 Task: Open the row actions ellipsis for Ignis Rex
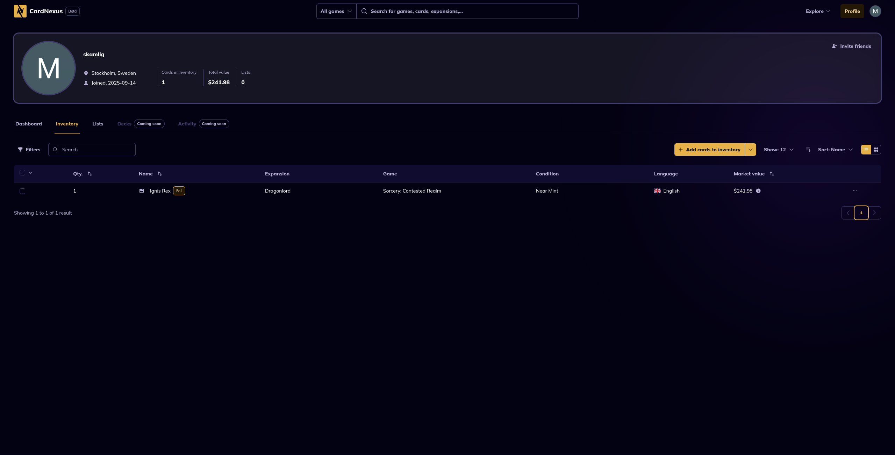(x=855, y=191)
